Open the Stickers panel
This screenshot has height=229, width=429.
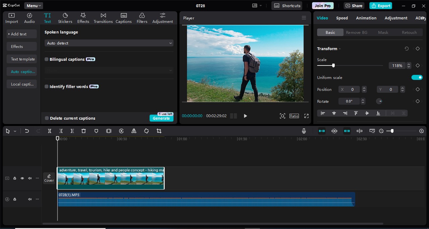65,18
